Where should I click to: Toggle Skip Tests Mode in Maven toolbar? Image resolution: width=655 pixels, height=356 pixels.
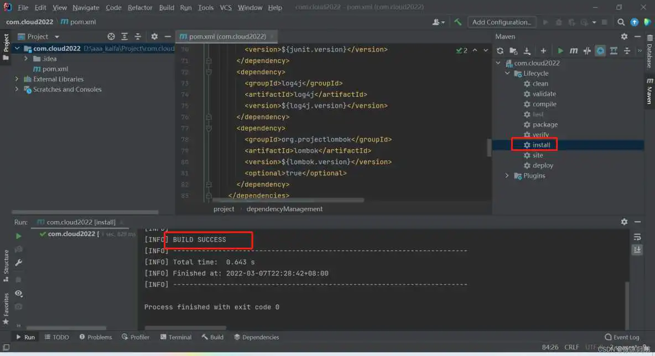(600, 51)
